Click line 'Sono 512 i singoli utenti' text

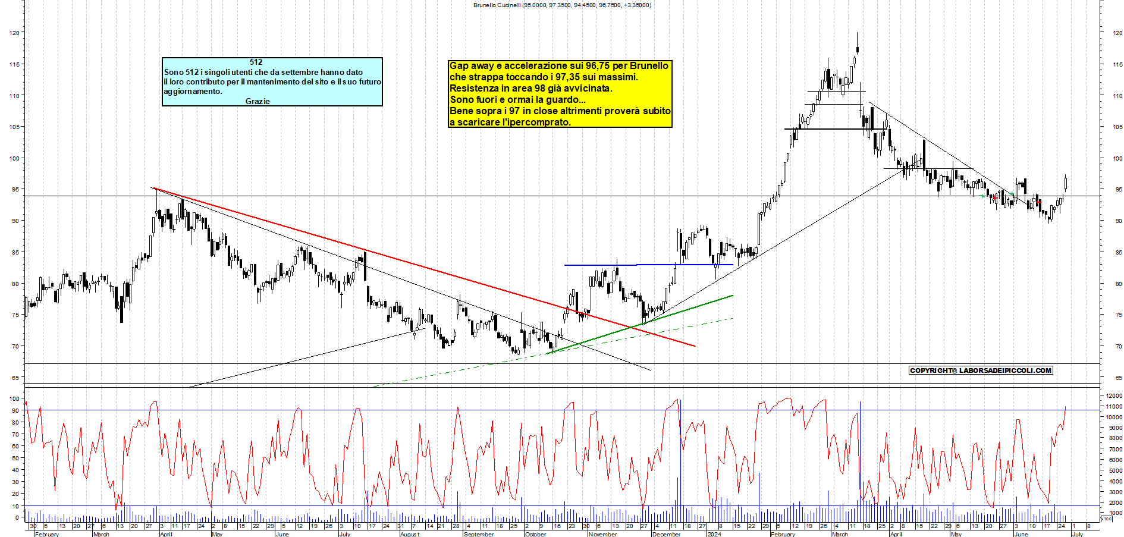pyautogui.click(x=263, y=72)
